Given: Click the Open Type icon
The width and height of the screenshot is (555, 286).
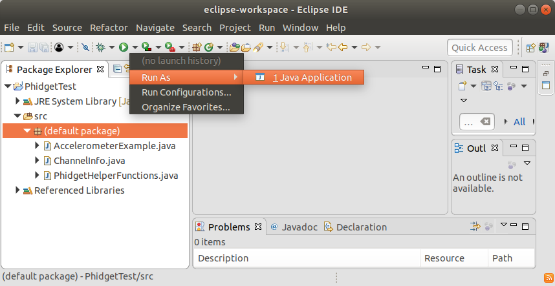Looking at the screenshot, I should [x=235, y=47].
